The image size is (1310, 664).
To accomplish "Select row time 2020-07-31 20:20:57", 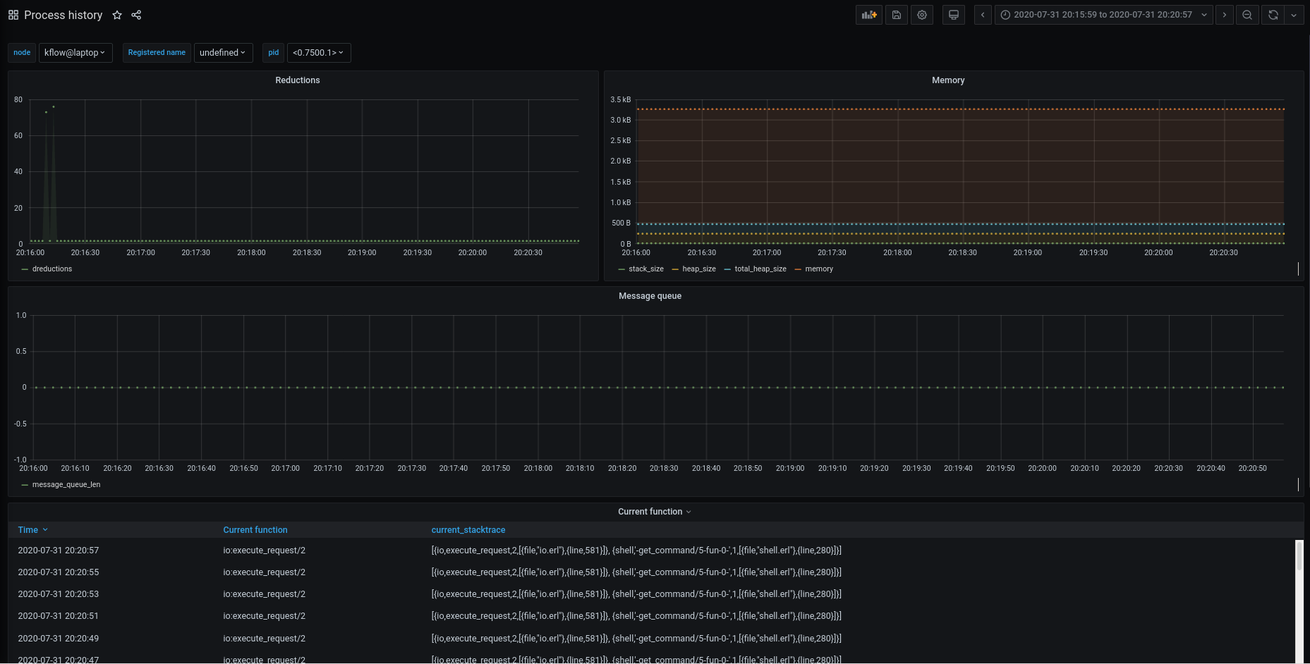I will tap(59, 551).
